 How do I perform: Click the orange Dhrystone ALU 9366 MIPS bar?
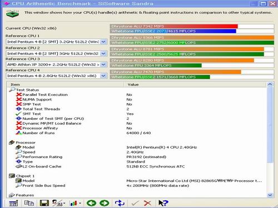point(192,38)
